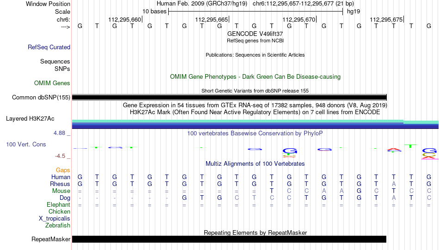Click the RepeatMasker black repeat element bar
This screenshot has height=250, width=439.
point(229,239)
